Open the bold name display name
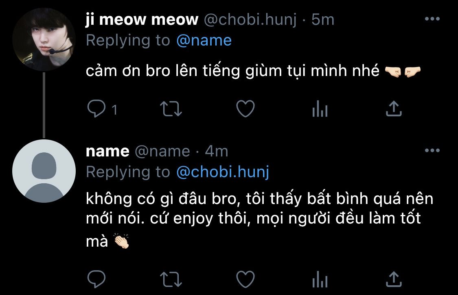Viewport: 458px width, 295px height. (x=107, y=151)
